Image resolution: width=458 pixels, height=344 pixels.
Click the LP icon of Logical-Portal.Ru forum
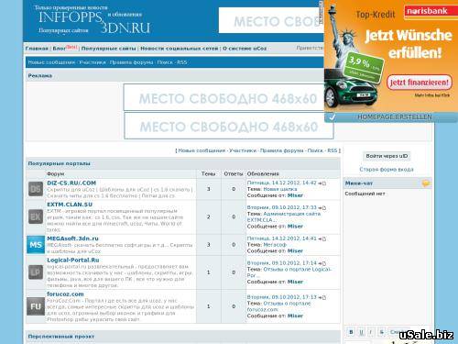pos(36,272)
